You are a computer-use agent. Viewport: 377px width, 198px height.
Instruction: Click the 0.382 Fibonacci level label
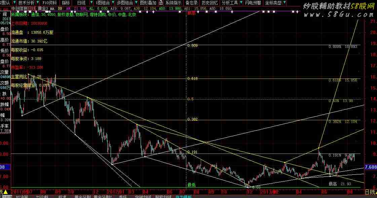click(193, 119)
